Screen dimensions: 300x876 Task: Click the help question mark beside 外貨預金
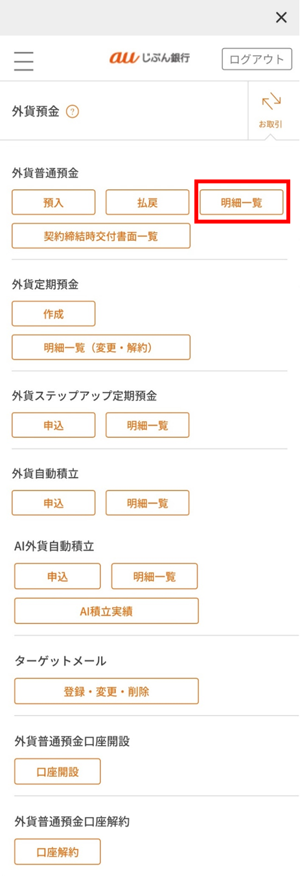[73, 112]
